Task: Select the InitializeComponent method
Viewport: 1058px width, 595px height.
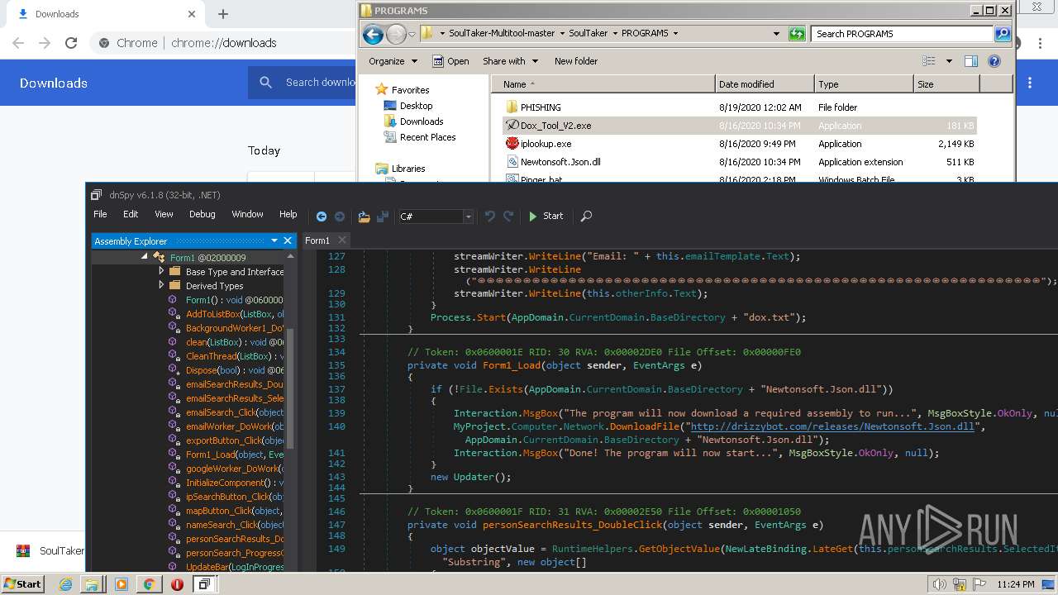Action: (226, 483)
